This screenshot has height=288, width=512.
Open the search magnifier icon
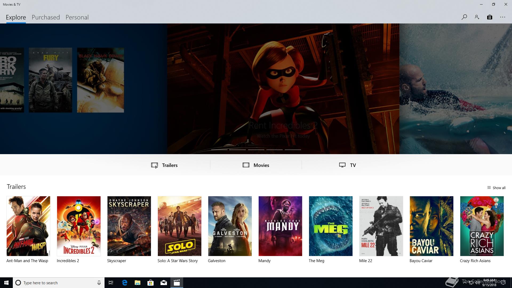click(x=464, y=17)
